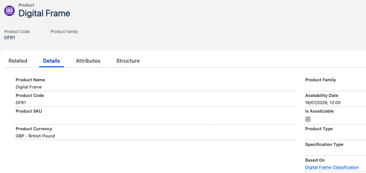The height and width of the screenshot is (173, 366).
Task: Click the Product Name value Digital Frame
Action: 29,87
